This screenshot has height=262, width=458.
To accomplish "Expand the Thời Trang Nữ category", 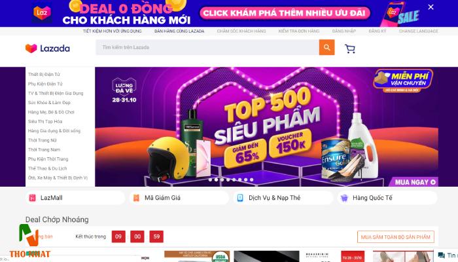I will 43,140.
